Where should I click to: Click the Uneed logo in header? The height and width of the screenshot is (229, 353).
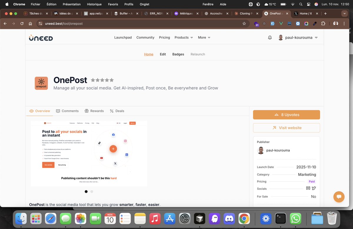tap(41, 38)
